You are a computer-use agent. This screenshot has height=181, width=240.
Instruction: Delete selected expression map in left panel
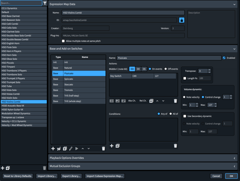click(44, 168)
